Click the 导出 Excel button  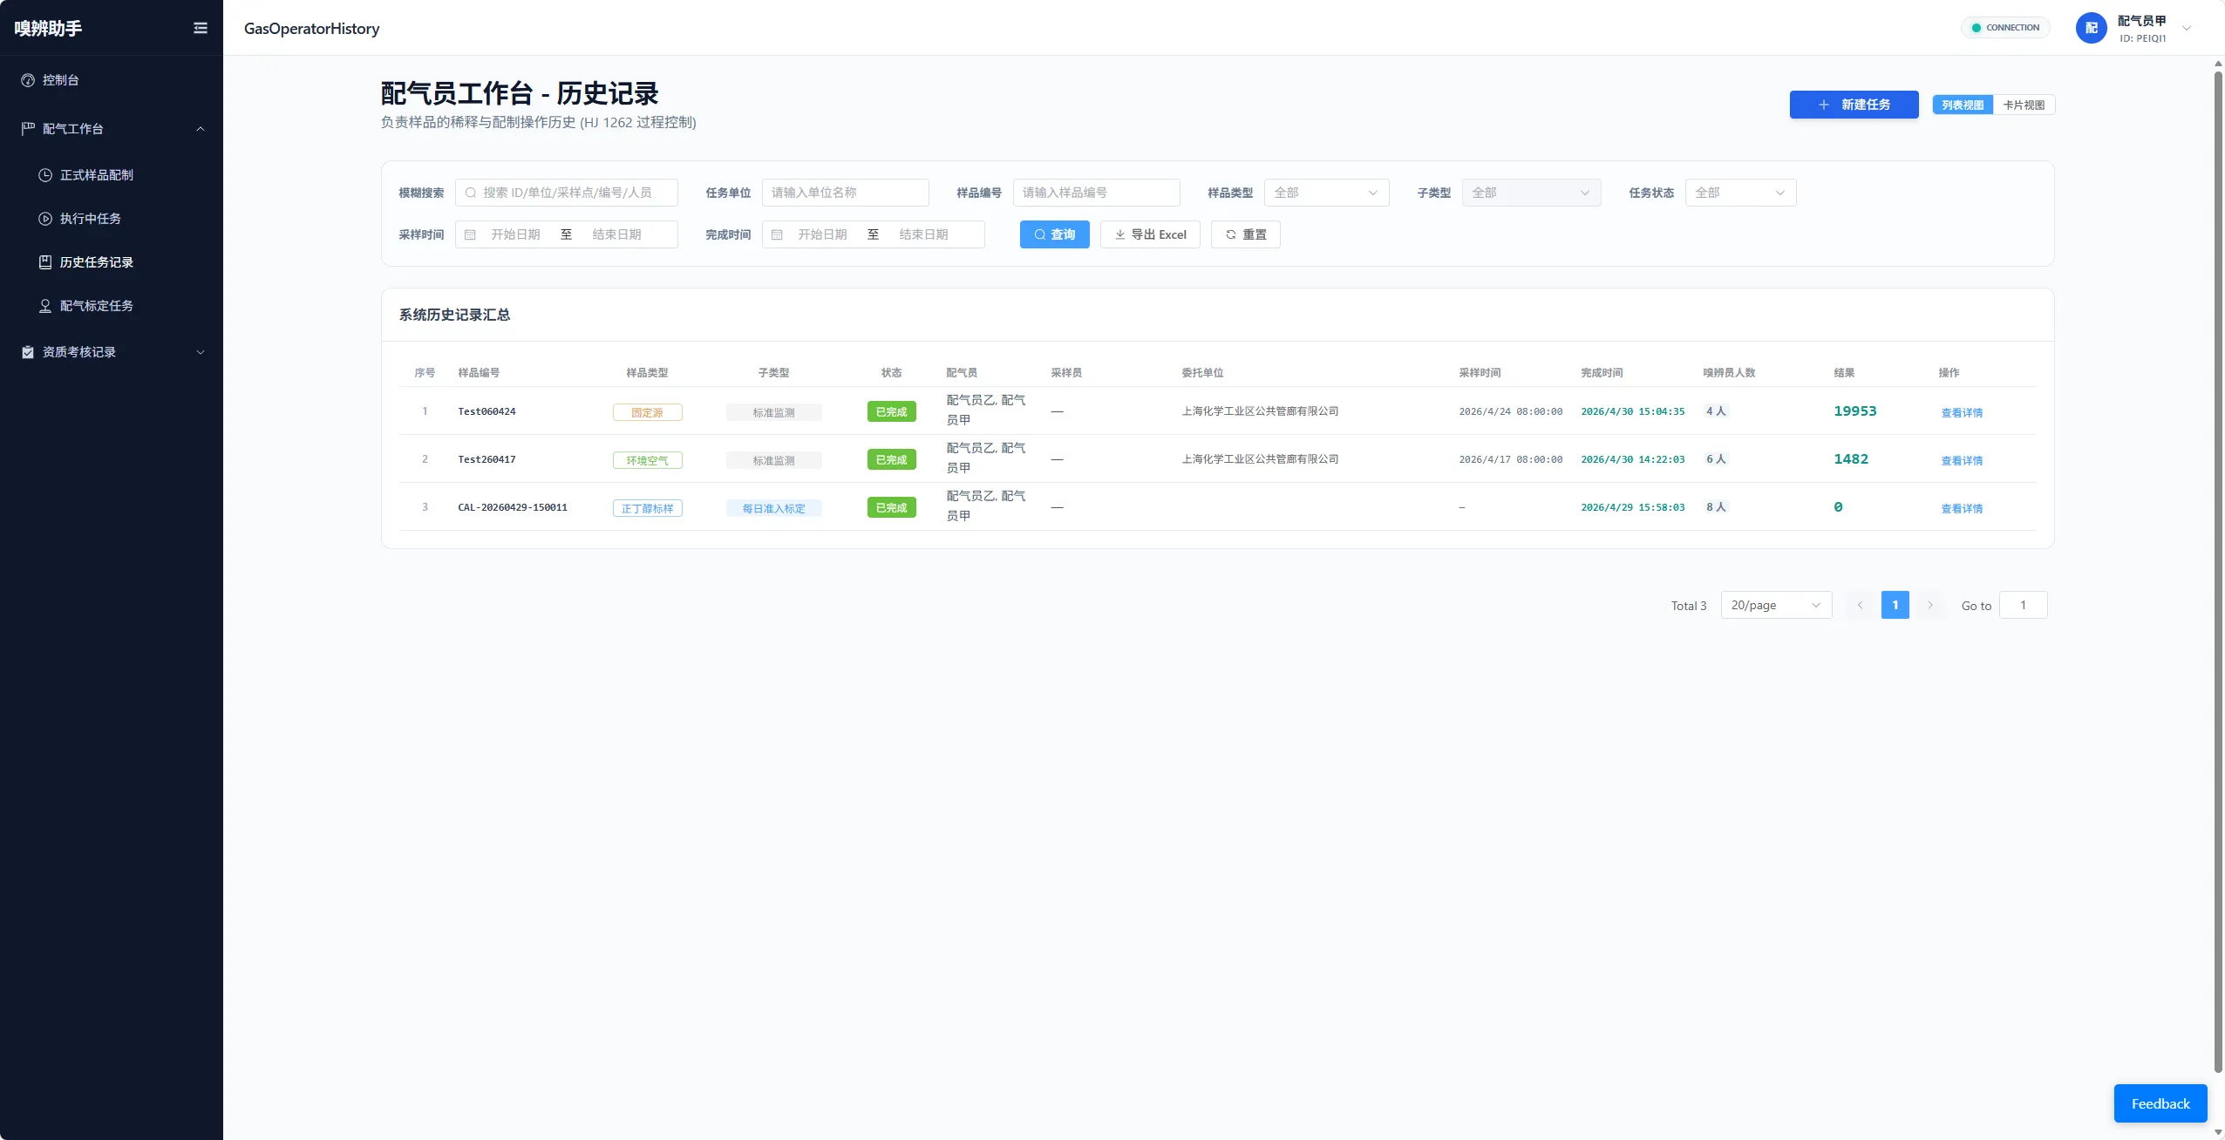click(x=1150, y=234)
